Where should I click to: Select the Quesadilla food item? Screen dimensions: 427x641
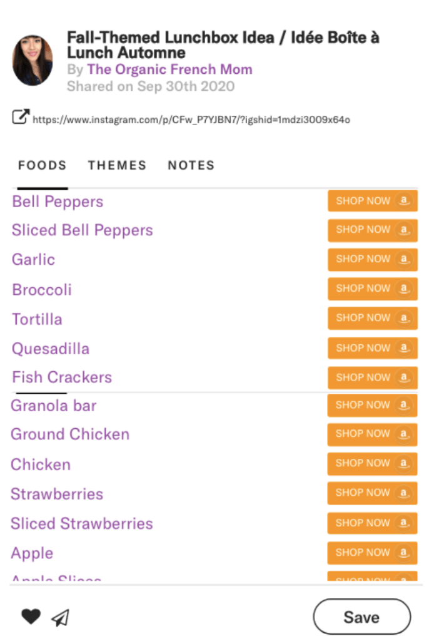point(51,349)
